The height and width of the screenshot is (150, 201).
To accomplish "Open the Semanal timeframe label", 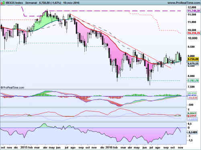I will [x=31, y=3].
